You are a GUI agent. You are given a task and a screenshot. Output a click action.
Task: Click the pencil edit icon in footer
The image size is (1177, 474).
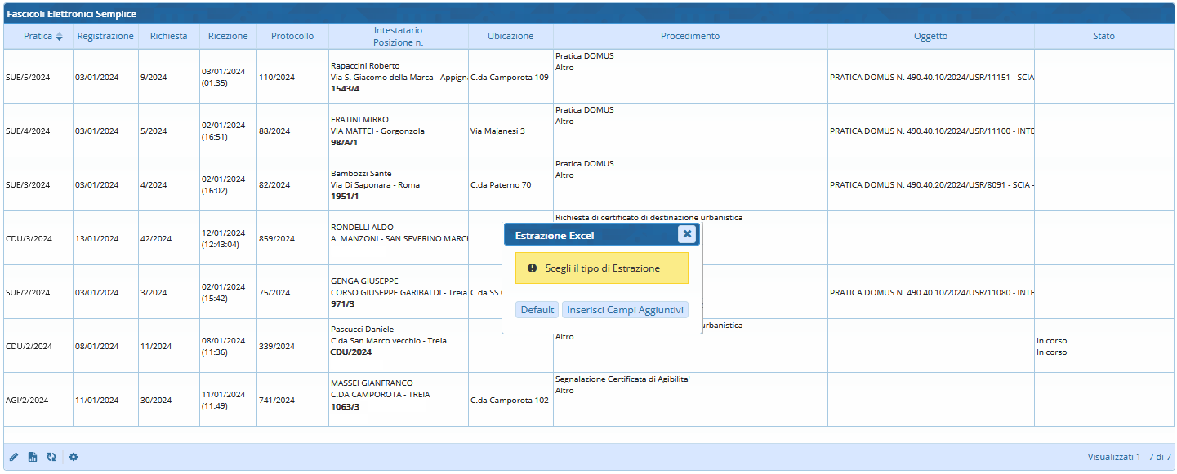point(14,457)
